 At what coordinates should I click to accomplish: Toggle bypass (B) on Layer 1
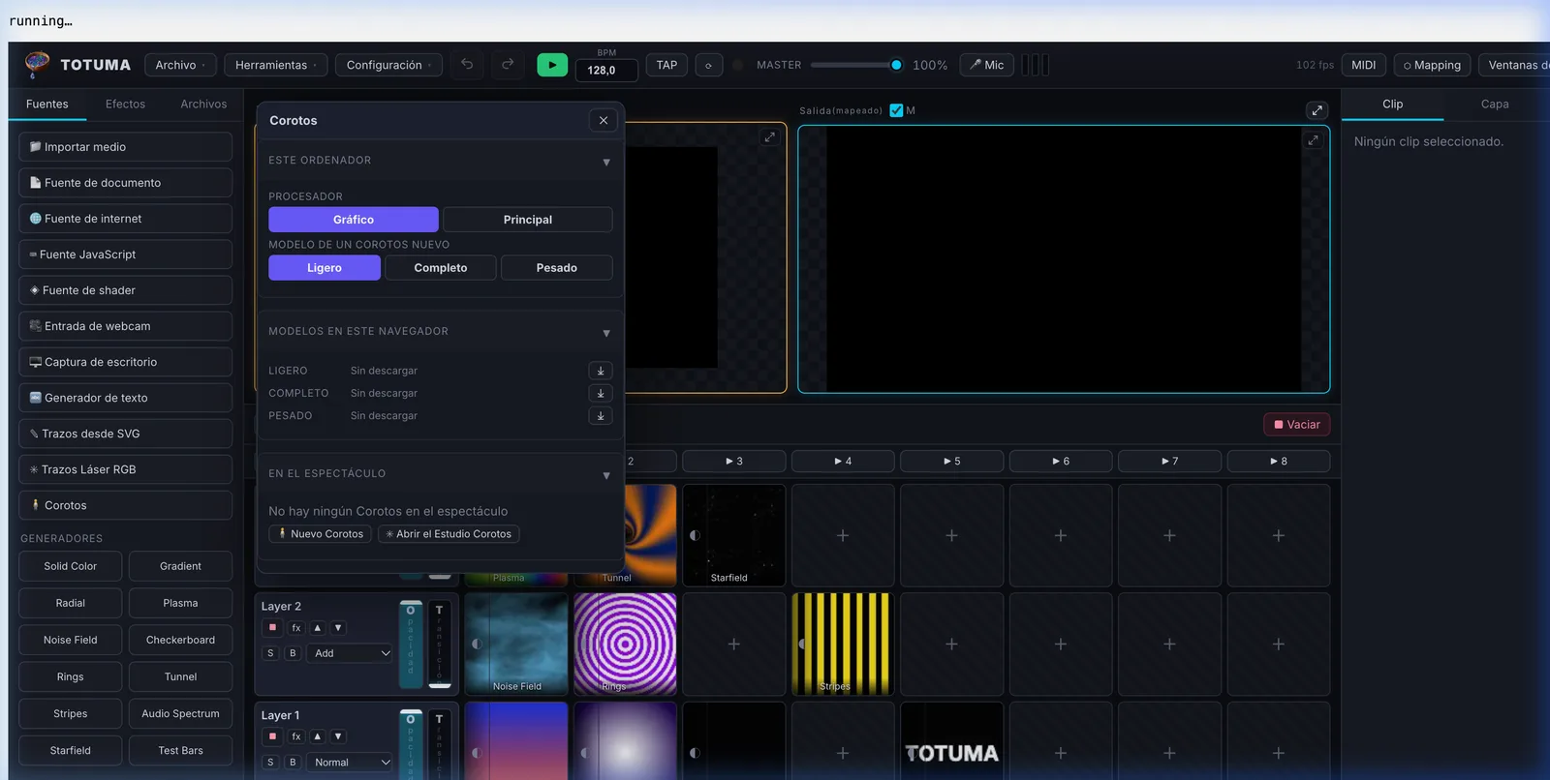coord(293,763)
